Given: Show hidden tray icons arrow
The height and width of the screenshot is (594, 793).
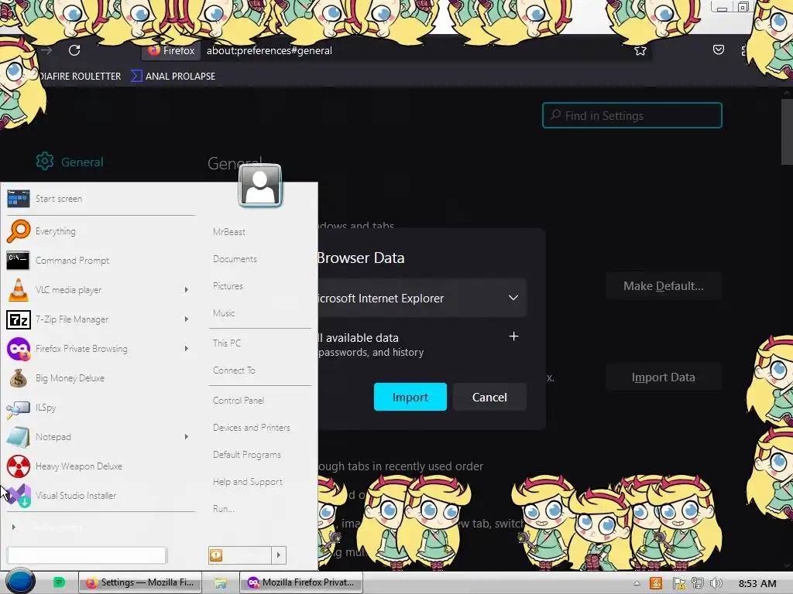Looking at the screenshot, I should tap(637, 583).
